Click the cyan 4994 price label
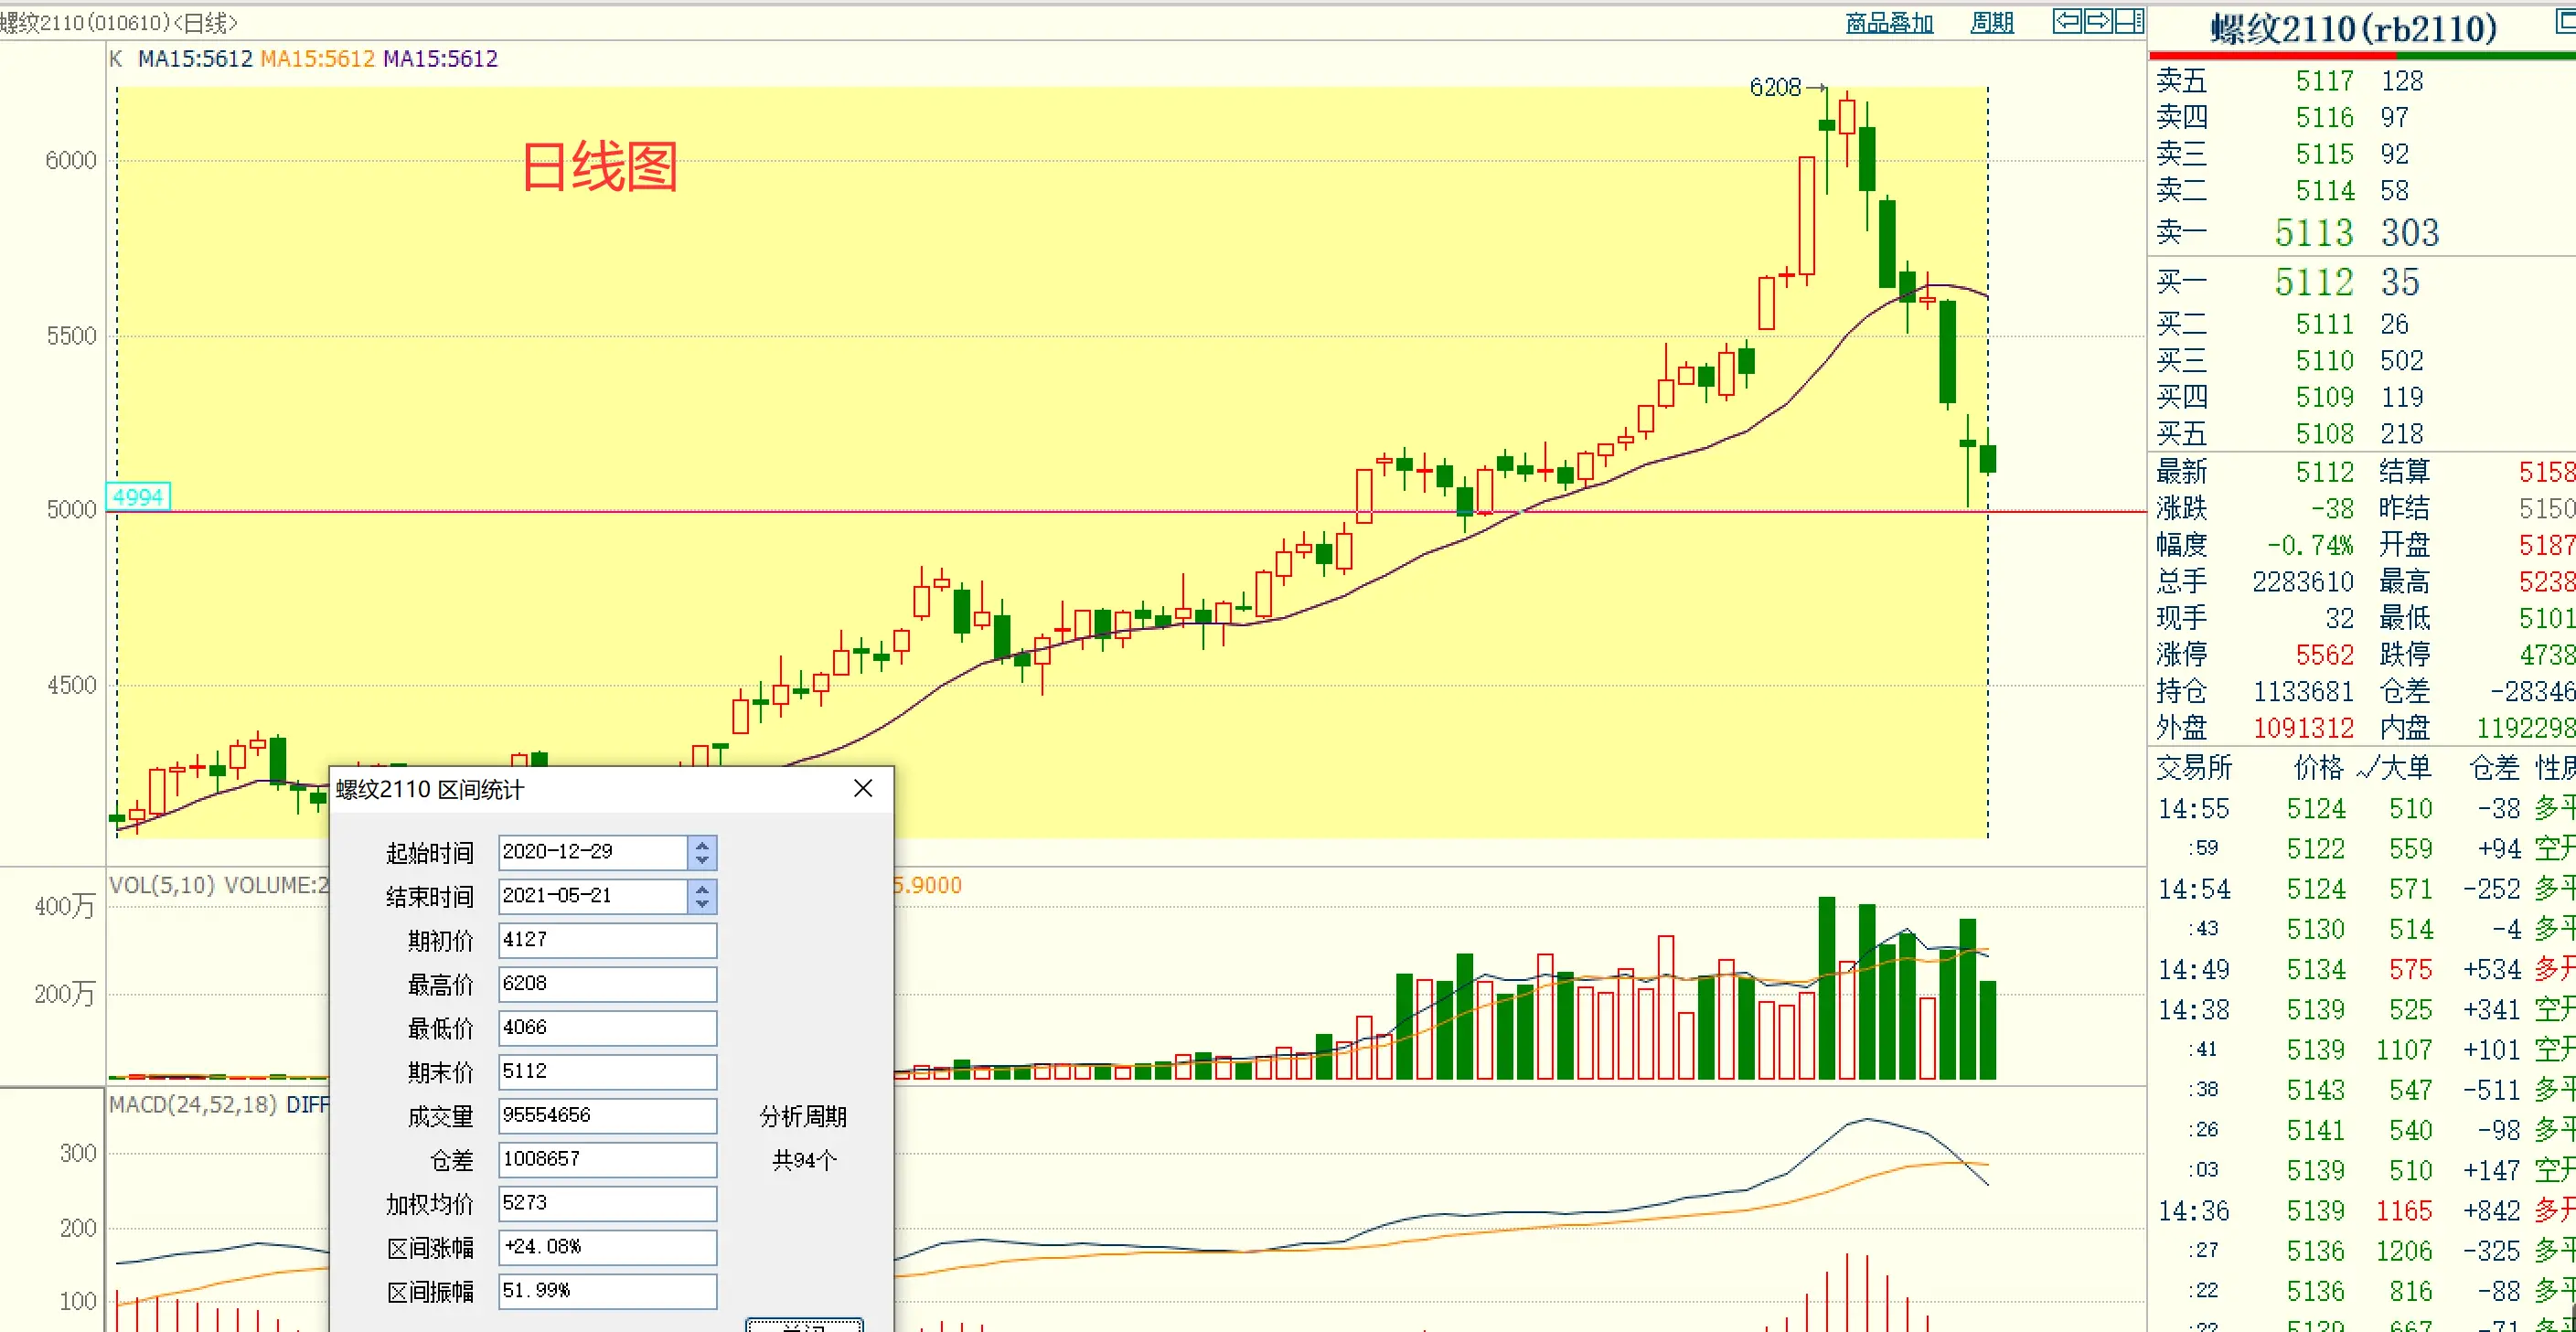 [x=138, y=497]
